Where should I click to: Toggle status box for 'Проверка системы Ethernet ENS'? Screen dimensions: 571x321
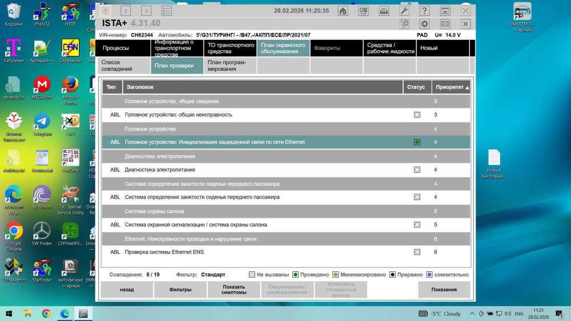click(x=417, y=252)
